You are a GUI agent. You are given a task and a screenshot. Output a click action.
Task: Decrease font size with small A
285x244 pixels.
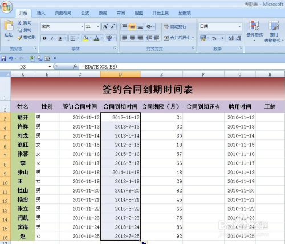(113, 26)
